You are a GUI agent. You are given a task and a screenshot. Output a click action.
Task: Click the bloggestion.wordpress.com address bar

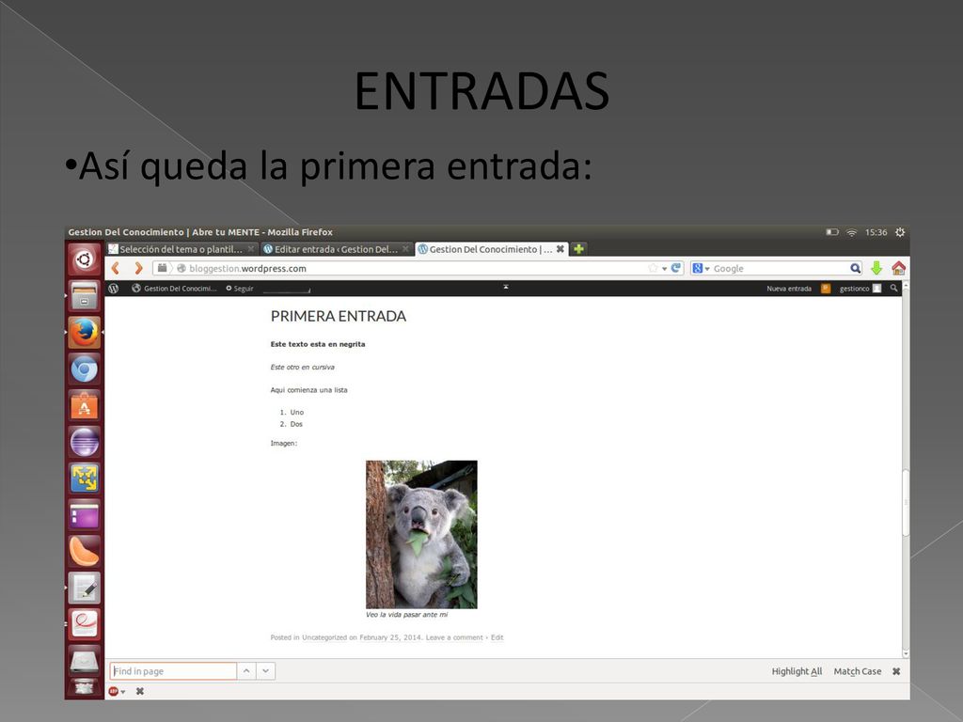coord(418,268)
